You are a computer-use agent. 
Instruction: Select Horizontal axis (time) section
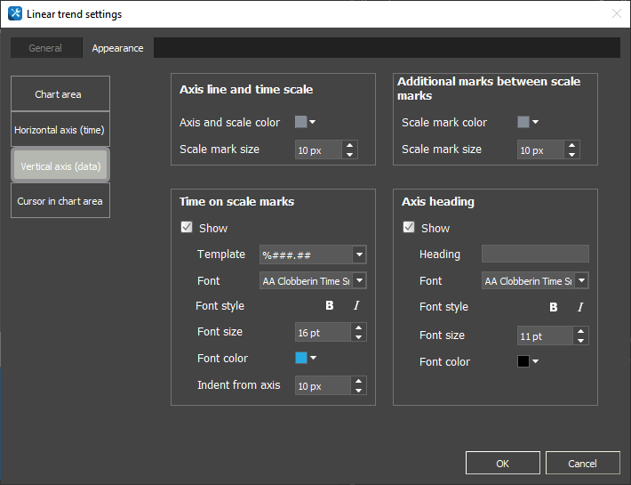(60, 130)
